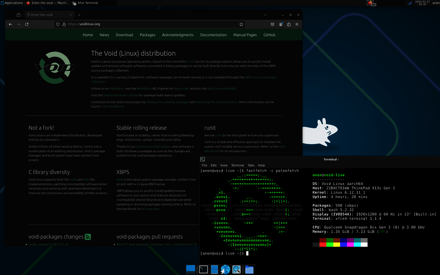
Task: Open the RSS feed icon beside void-packages changes
Action: pyautogui.click(x=88, y=237)
